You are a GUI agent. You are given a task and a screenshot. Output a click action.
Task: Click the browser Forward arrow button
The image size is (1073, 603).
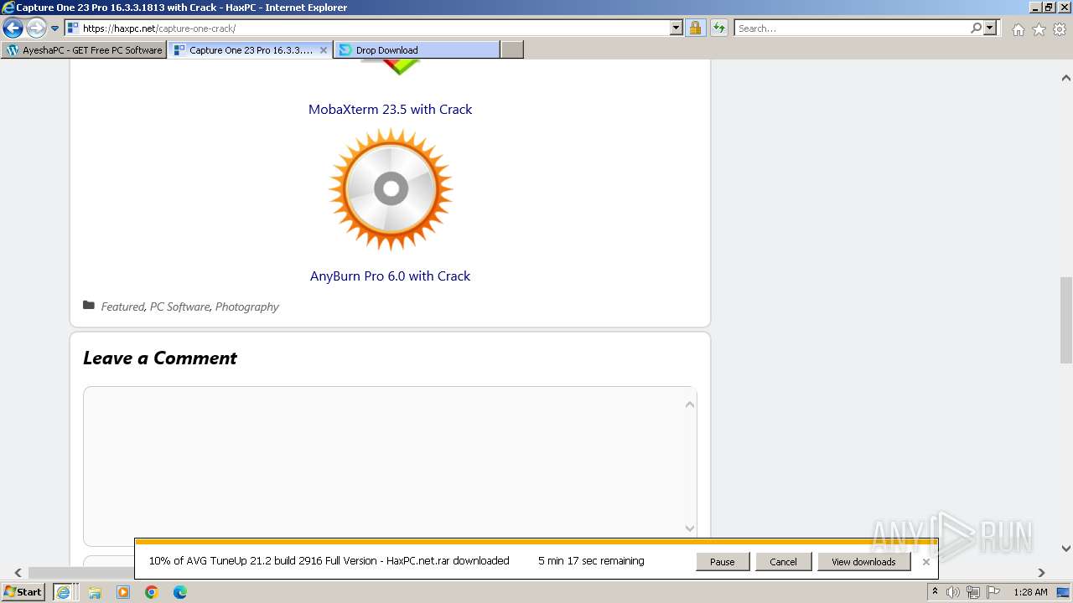click(36, 28)
